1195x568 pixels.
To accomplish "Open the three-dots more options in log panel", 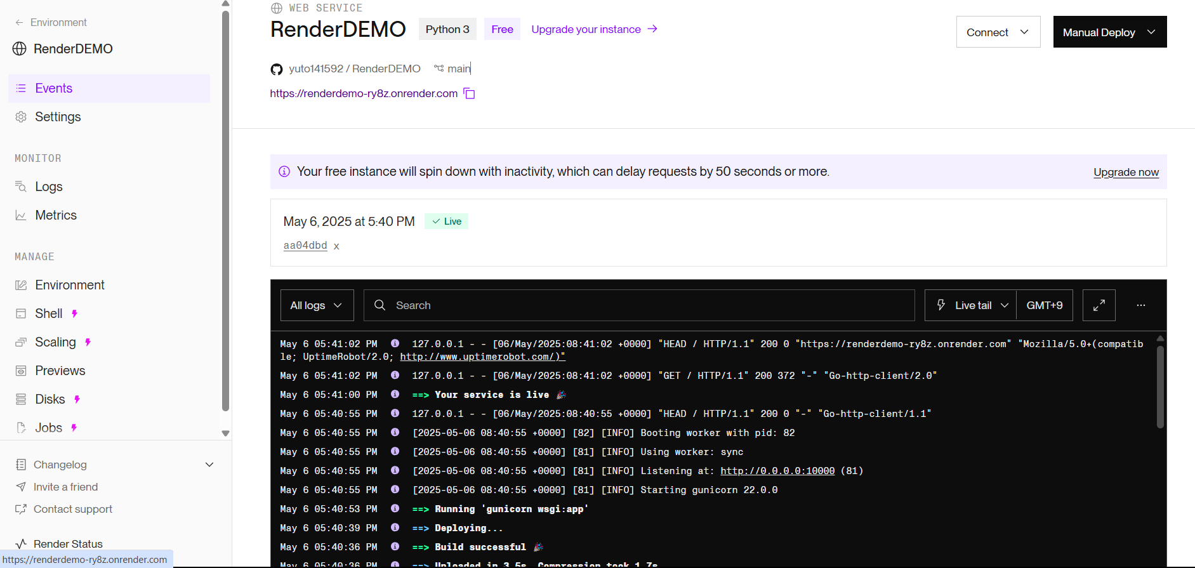I will [x=1140, y=305].
